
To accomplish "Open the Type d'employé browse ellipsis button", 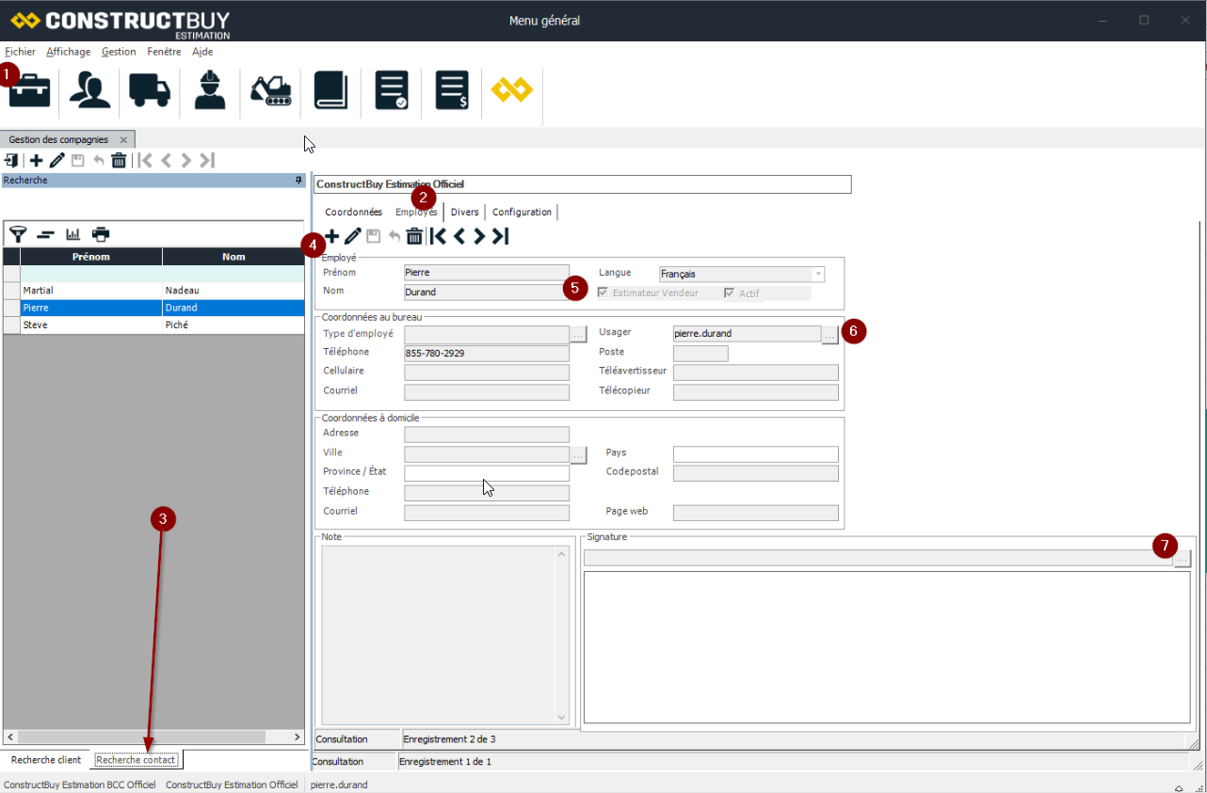I will [578, 334].
